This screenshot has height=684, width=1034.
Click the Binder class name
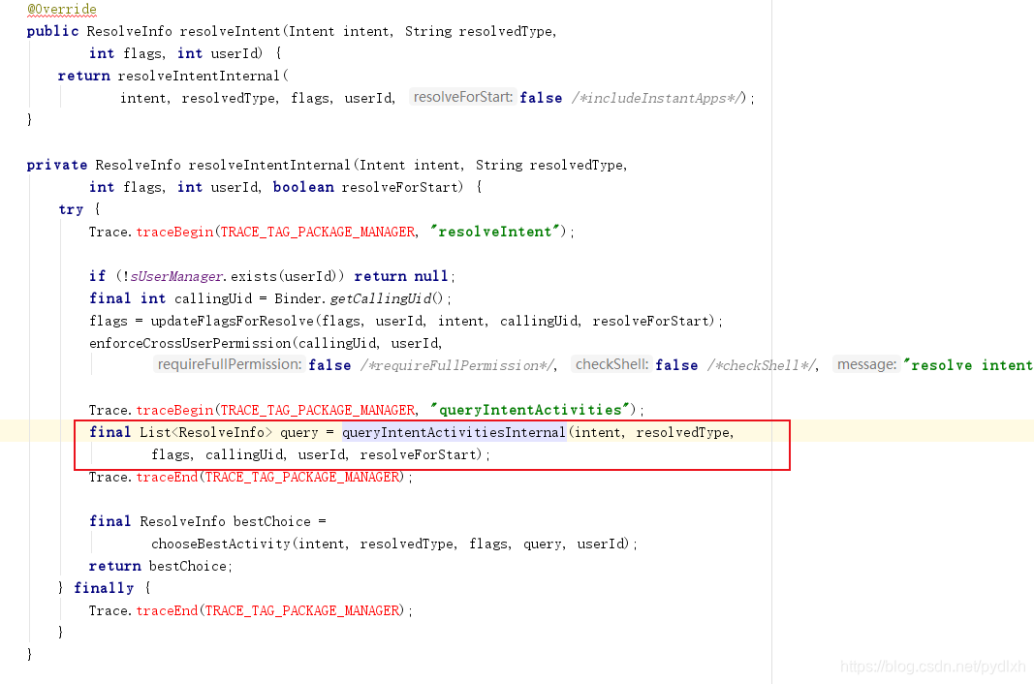pos(298,298)
